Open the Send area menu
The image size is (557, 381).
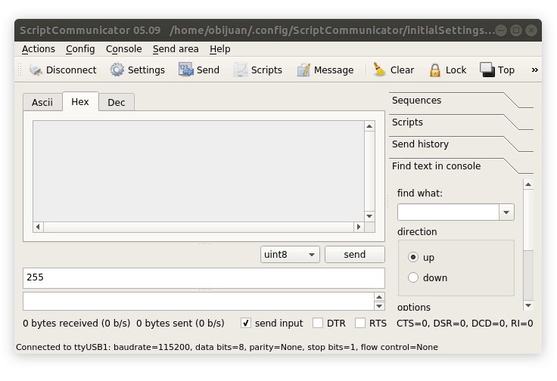point(176,49)
